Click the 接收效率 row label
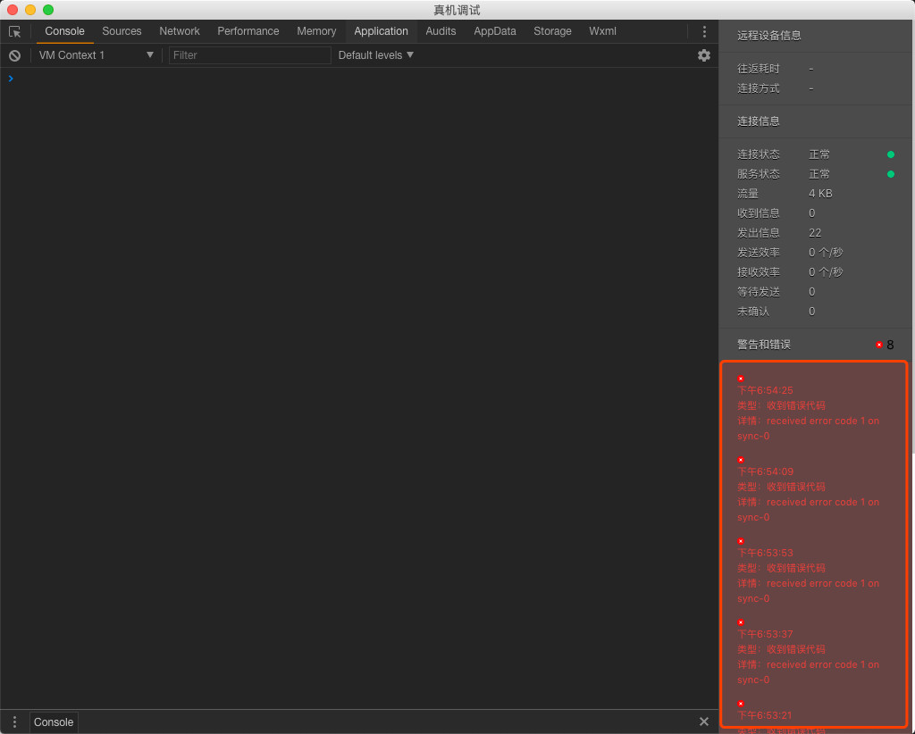This screenshot has width=915, height=734. [x=758, y=272]
